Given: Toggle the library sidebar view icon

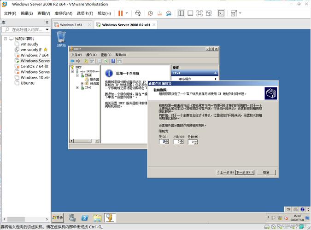Looking at the screenshot, I should 181,13.
